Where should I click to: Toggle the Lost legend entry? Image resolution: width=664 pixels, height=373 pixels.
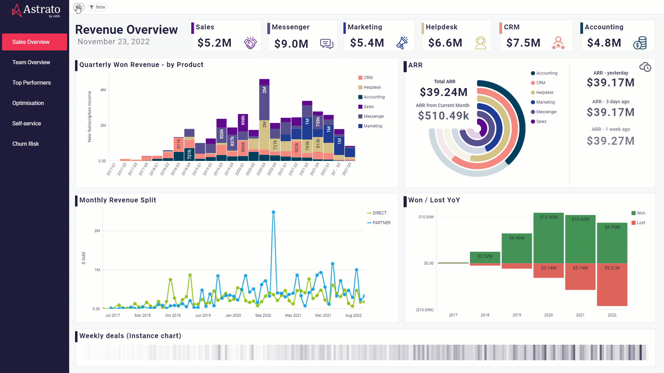click(638, 223)
